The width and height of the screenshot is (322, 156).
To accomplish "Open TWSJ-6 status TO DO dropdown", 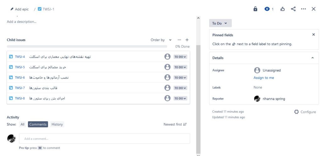I will 180,78.
